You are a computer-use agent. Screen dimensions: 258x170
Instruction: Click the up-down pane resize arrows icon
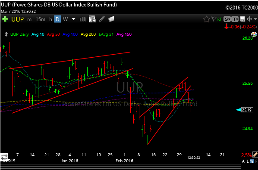click(x=6, y=34)
